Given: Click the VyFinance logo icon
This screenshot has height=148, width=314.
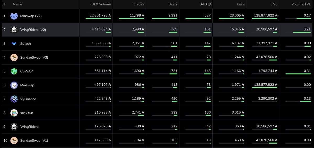Looking at the screenshot, I should [14, 99].
